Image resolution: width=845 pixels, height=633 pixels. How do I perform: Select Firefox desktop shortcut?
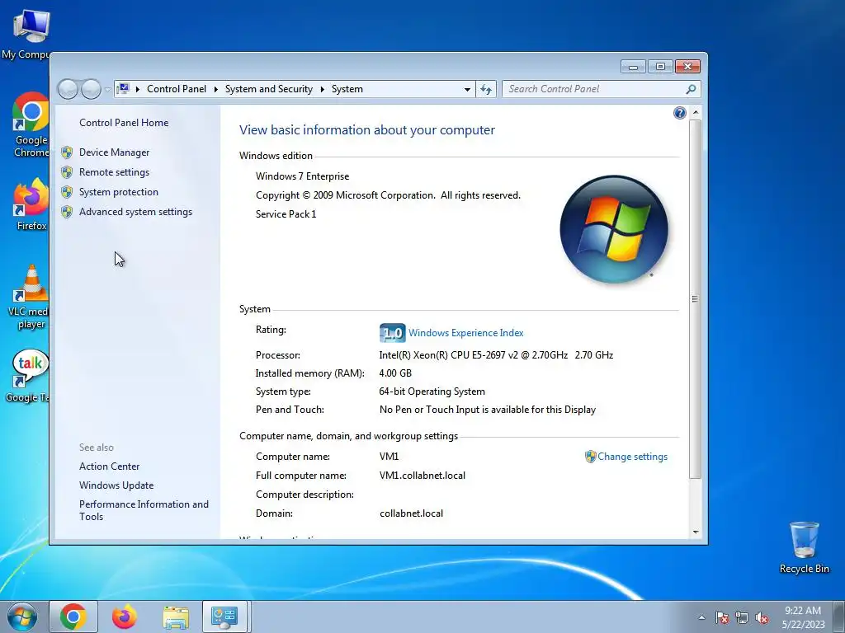[x=31, y=205]
